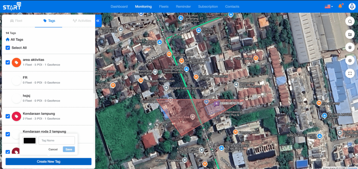
Task: Toggle the Select All checkbox
Action: coord(8,48)
